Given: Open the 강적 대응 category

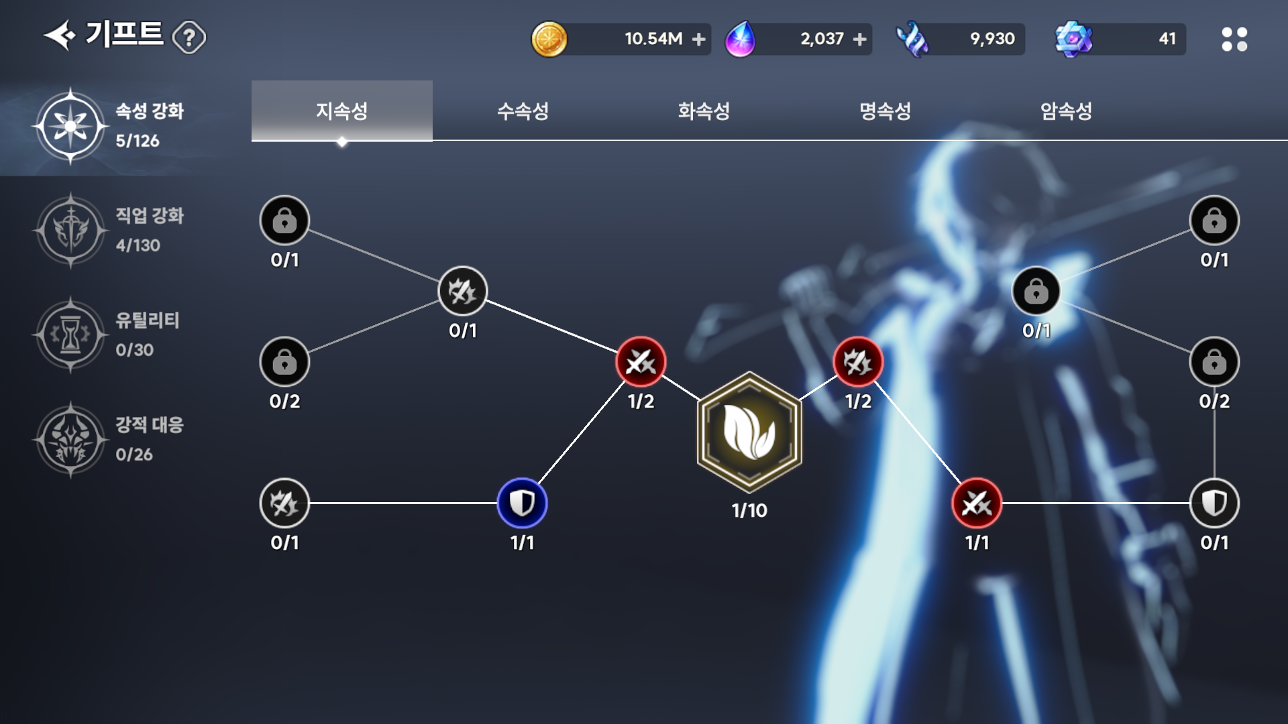Looking at the screenshot, I should point(111,439).
